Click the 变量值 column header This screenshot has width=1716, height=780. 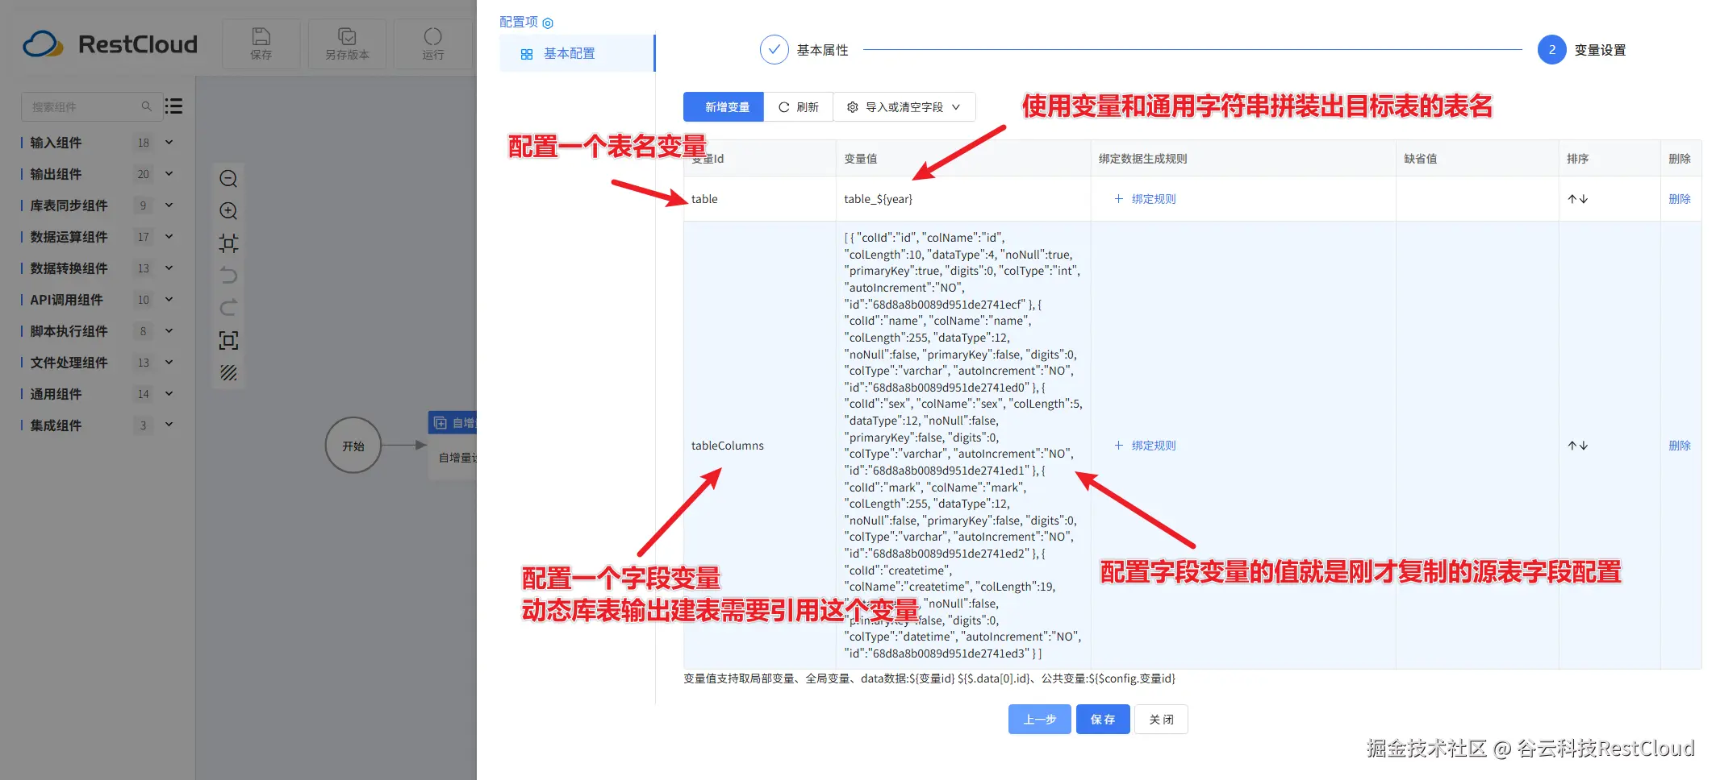click(x=963, y=159)
